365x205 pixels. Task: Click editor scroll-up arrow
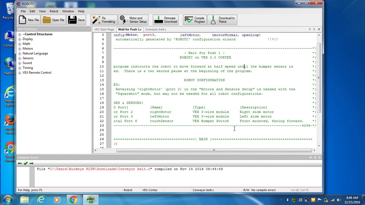319,35
